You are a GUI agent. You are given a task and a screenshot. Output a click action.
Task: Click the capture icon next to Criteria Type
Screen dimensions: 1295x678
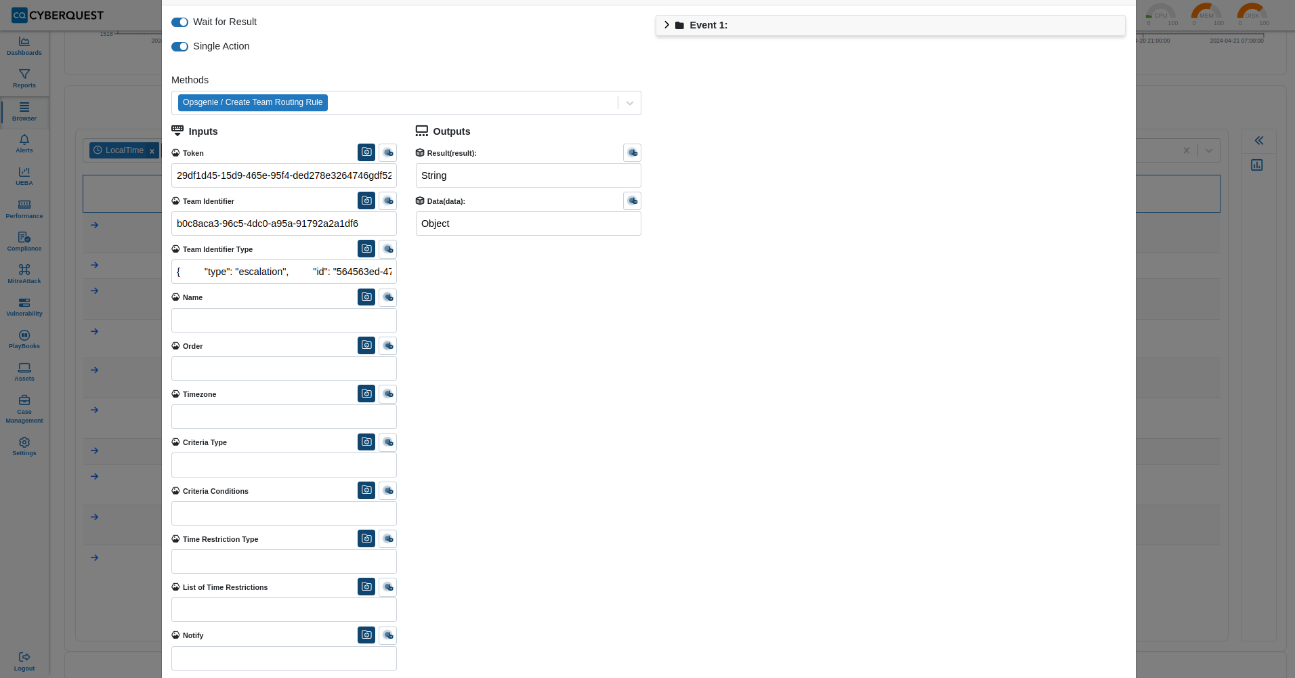366,442
